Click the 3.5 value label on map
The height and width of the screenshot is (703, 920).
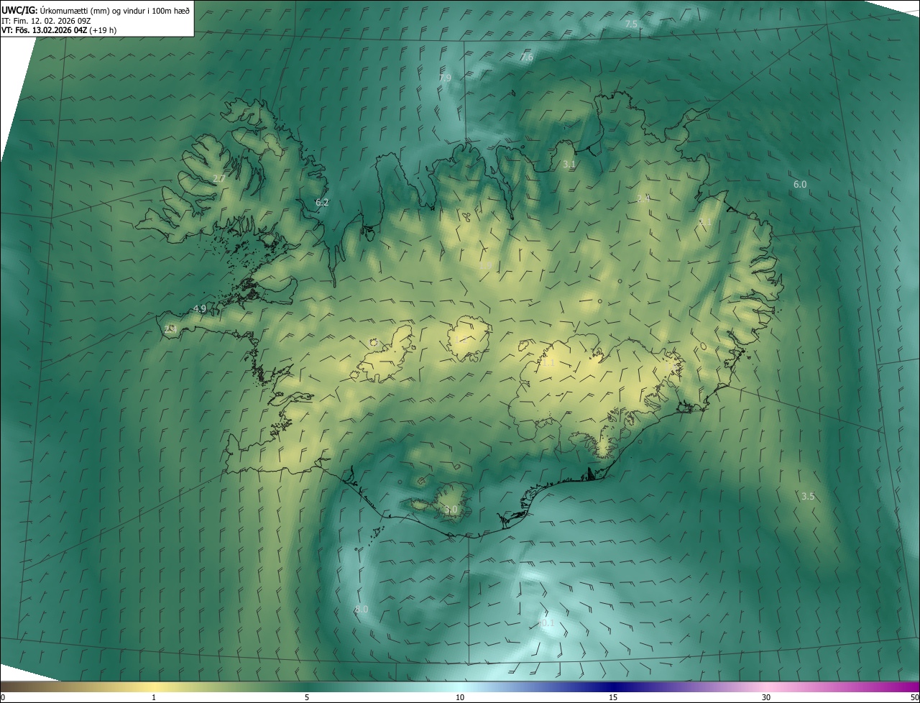808,497
